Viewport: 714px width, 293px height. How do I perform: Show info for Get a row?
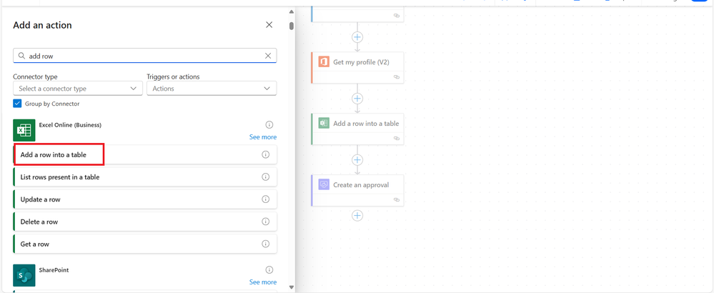[265, 244]
